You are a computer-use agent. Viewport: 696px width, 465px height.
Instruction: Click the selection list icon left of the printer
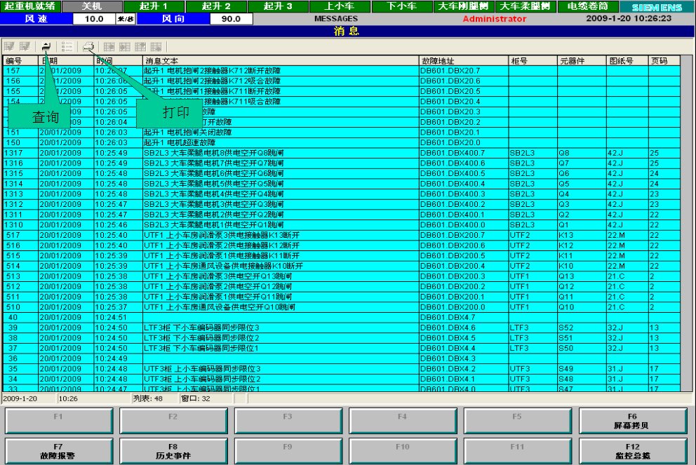[67, 46]
